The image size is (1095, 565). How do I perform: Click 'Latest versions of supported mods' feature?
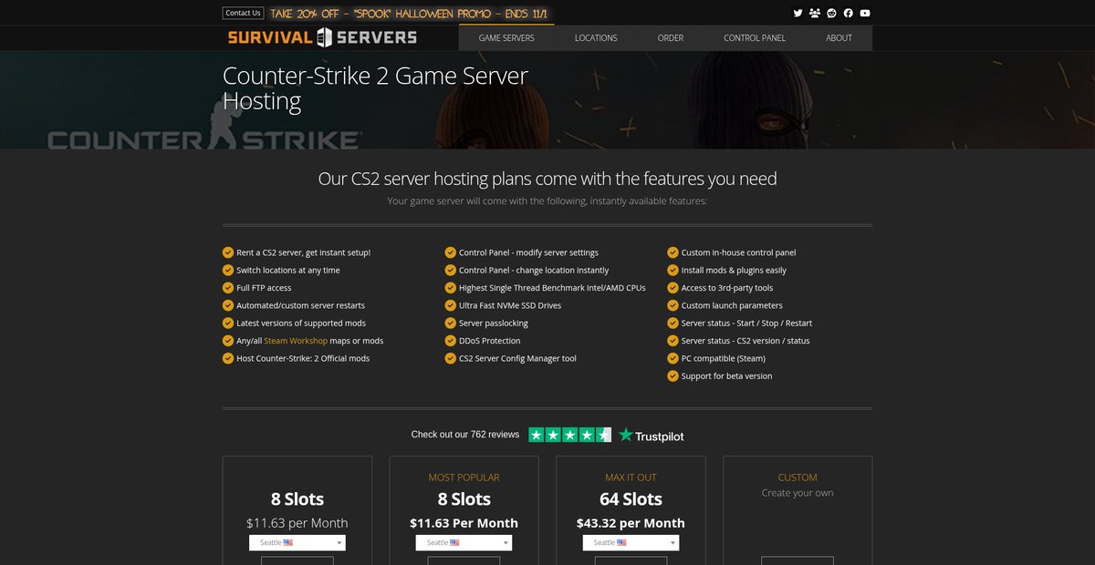point(301,324)
